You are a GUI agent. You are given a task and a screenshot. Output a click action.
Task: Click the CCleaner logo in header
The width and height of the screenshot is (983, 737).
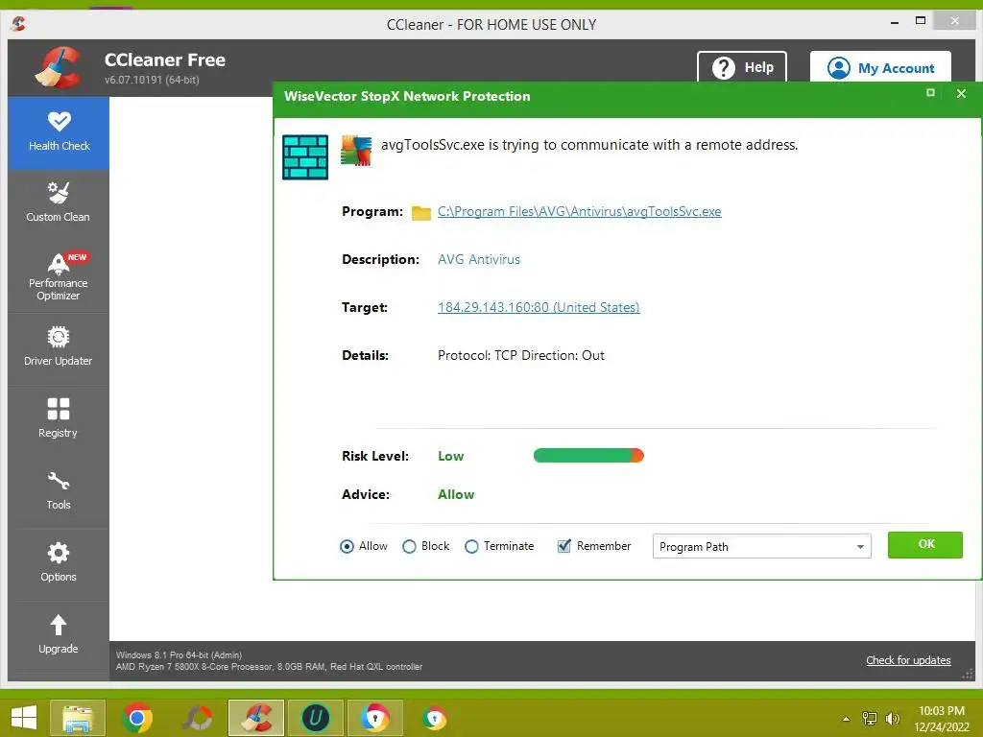coord(59,68)
